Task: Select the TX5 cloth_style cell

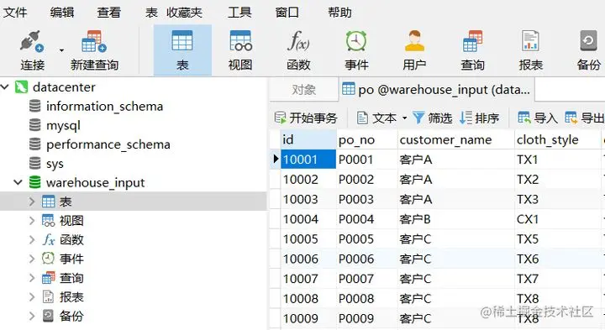Action: pos(558,239)
